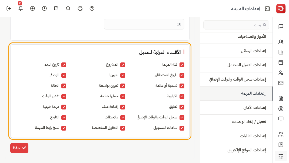Screen dimensions: 289x163
Task: Open إعدادات الطلبات menu item
Action: 236,136
